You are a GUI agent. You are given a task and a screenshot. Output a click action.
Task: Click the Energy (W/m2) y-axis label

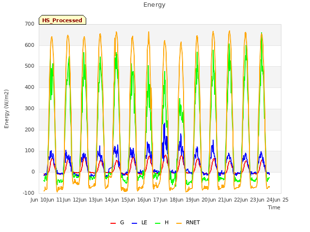point(6,109)
